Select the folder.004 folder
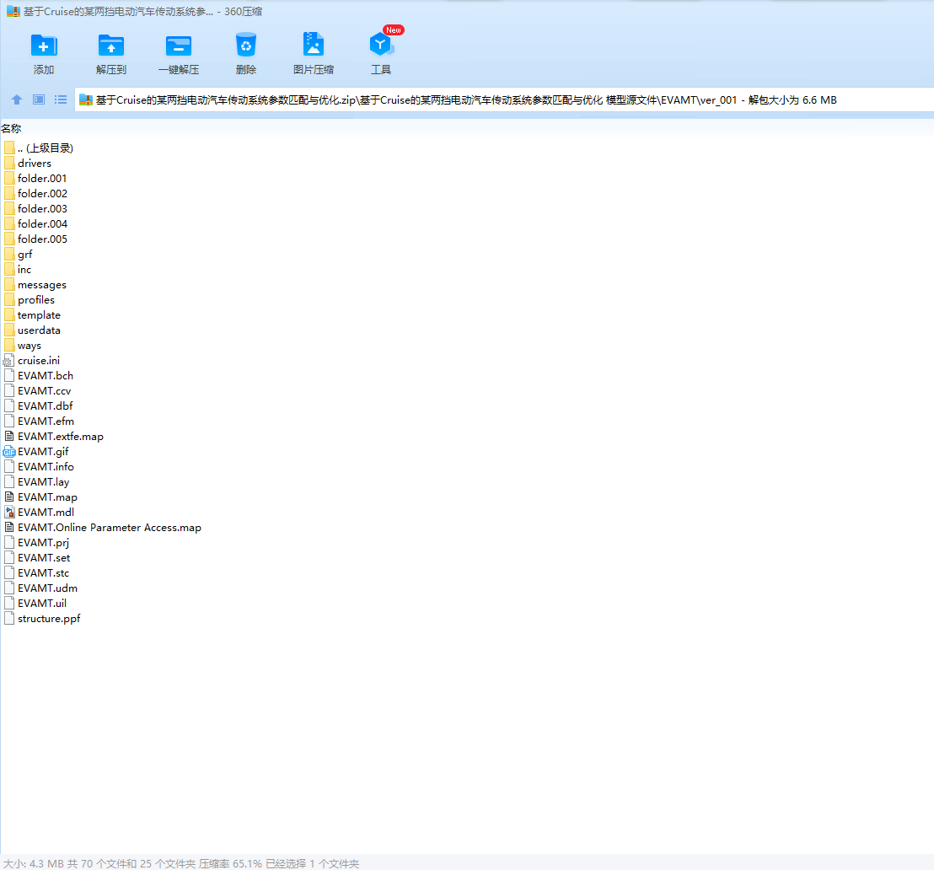 point(35,224)
